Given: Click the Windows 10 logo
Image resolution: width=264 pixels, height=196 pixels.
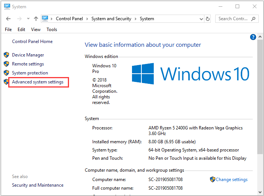Looking at the screenshot, I should point(190,74).
